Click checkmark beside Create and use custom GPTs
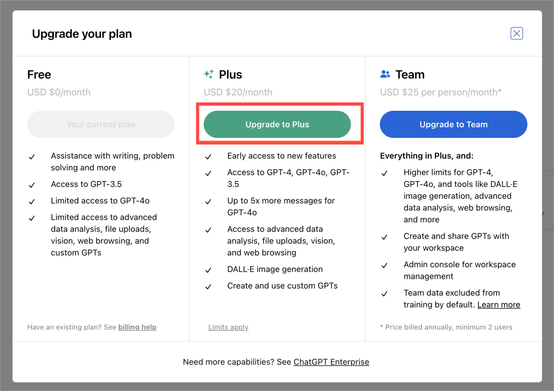 208,287
